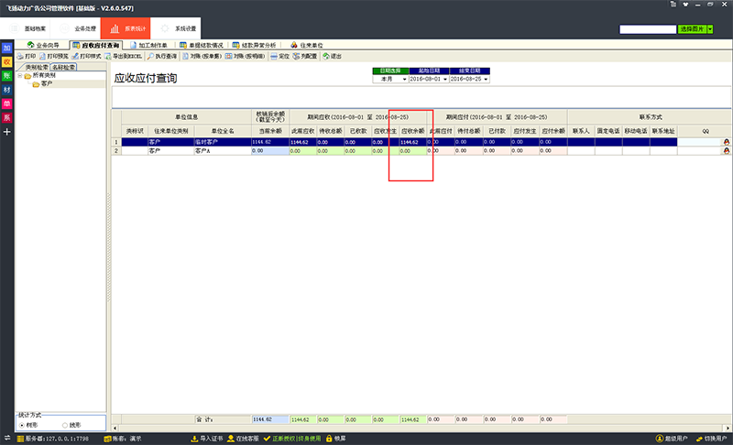The image size is (733, 445).
Task: Click the search input field at top right
Action: [647, 29]
